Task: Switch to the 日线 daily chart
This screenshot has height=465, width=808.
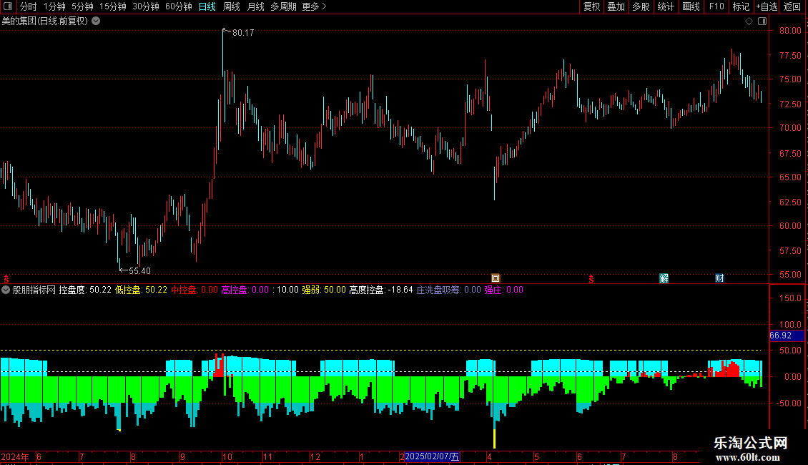Action: point(207,6)
